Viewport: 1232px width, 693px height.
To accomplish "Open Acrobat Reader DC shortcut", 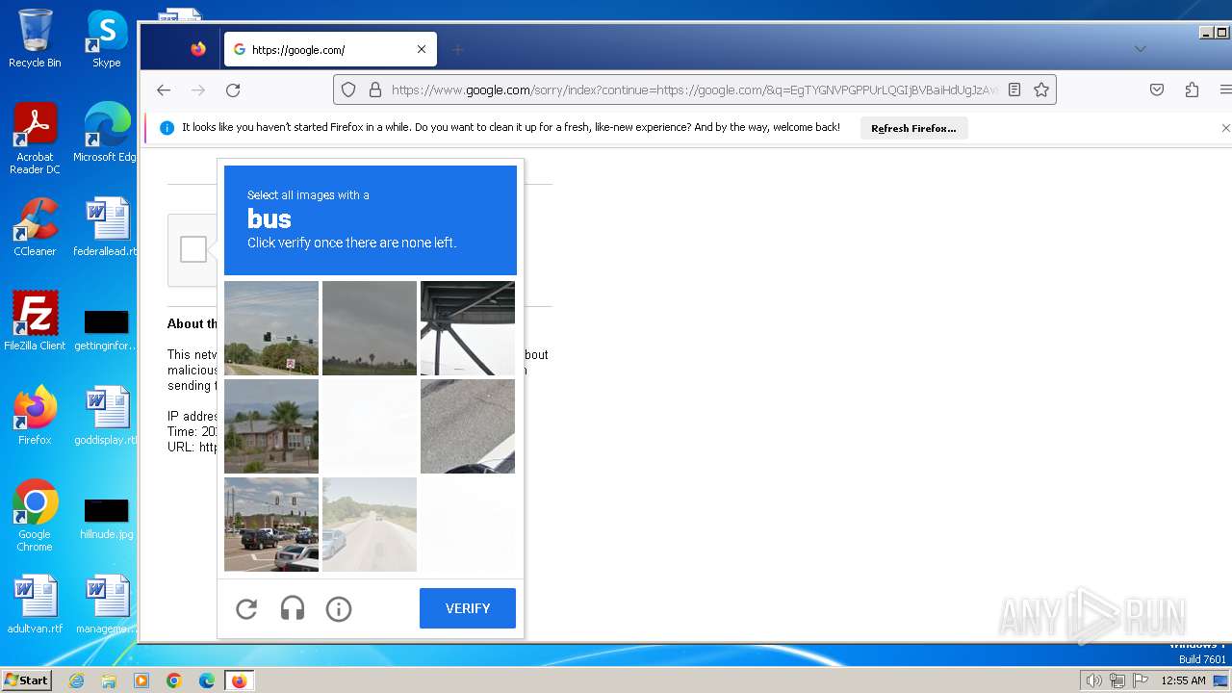I will point(35,139).
